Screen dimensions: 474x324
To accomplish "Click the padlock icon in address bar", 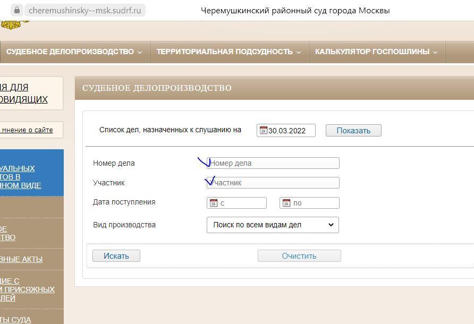I will click(17, 10).
